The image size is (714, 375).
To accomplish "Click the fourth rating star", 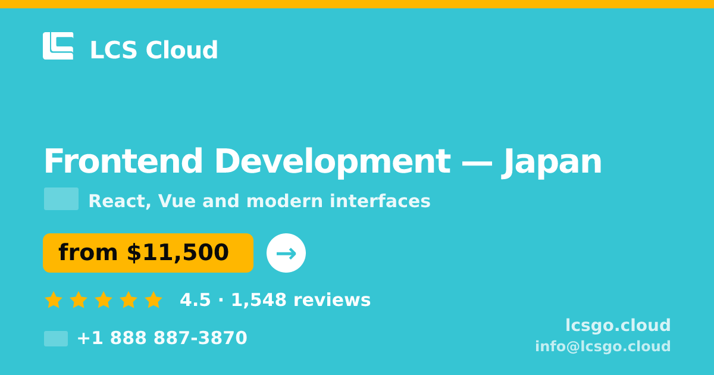I will pyautogui.click(x=129, y=300).
